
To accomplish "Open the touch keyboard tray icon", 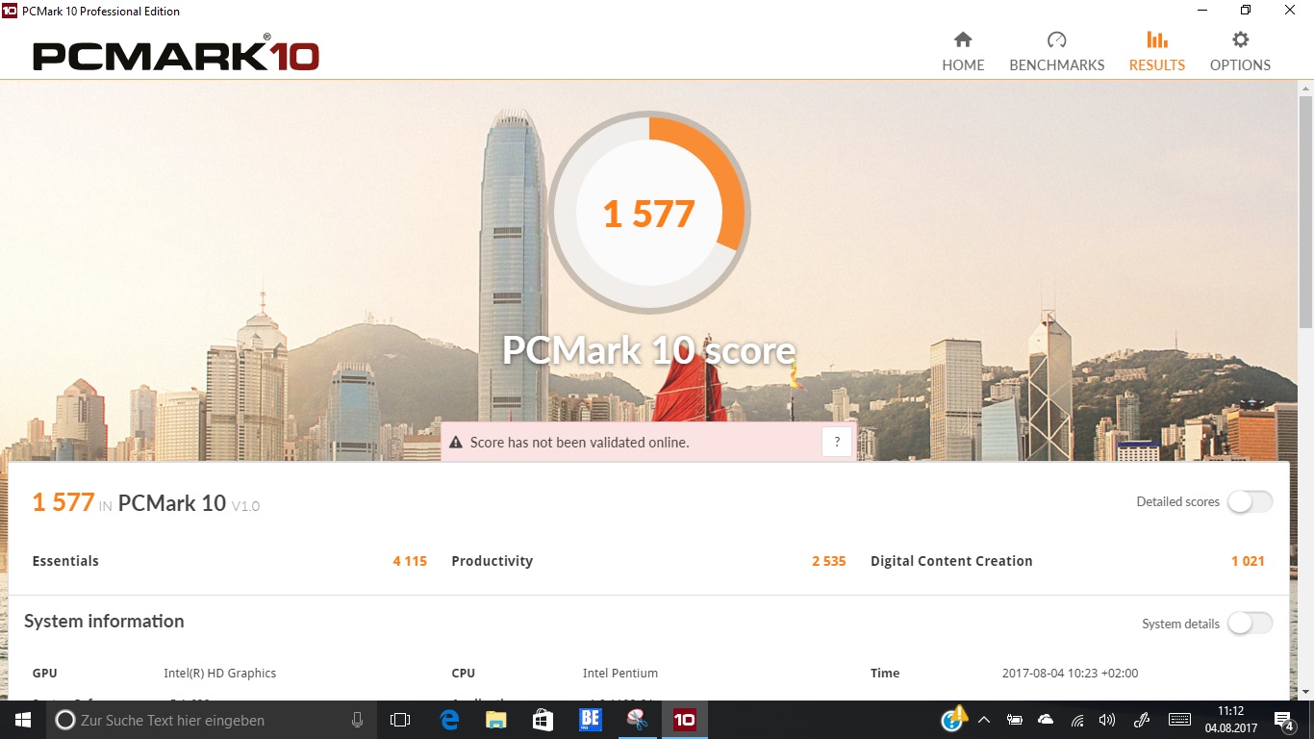I will (x=1179, y=720).
